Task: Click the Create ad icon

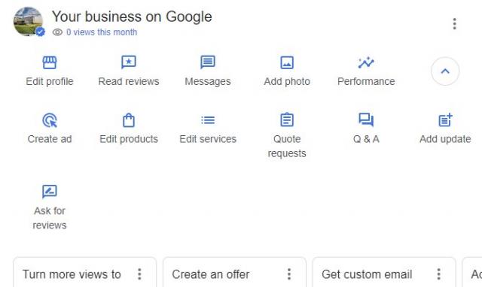Action: [50, 120]
